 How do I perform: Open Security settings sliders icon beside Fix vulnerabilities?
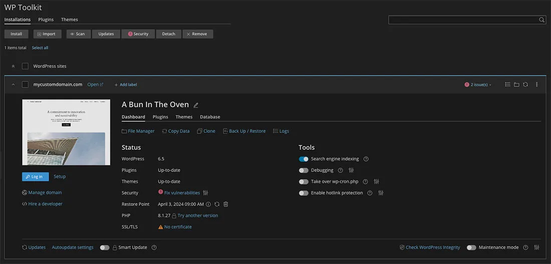tap(205, 193)
